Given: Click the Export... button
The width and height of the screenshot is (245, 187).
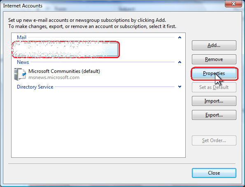Looking at the screenshot, I should point(214,115).
